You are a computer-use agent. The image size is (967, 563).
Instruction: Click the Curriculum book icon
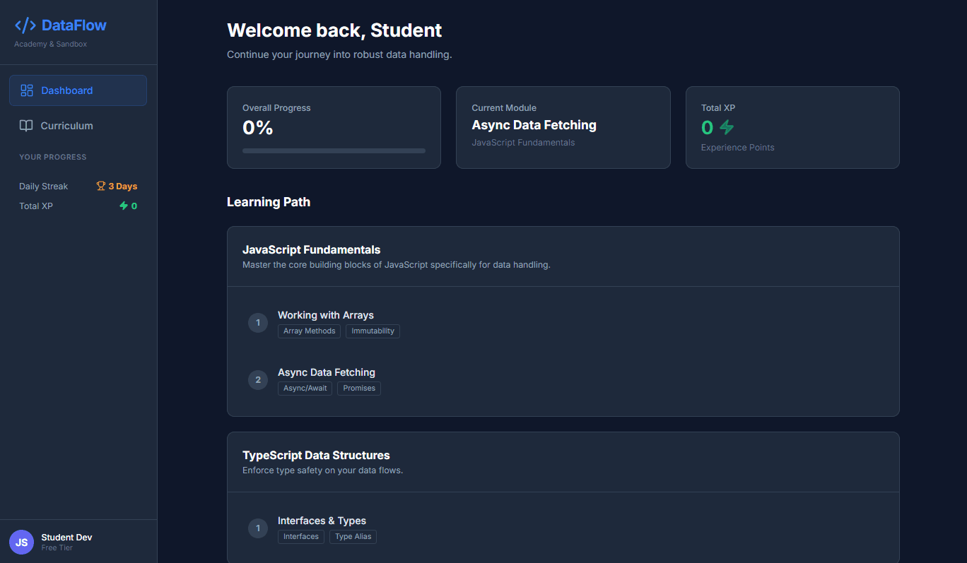click(x=26, y=125)
